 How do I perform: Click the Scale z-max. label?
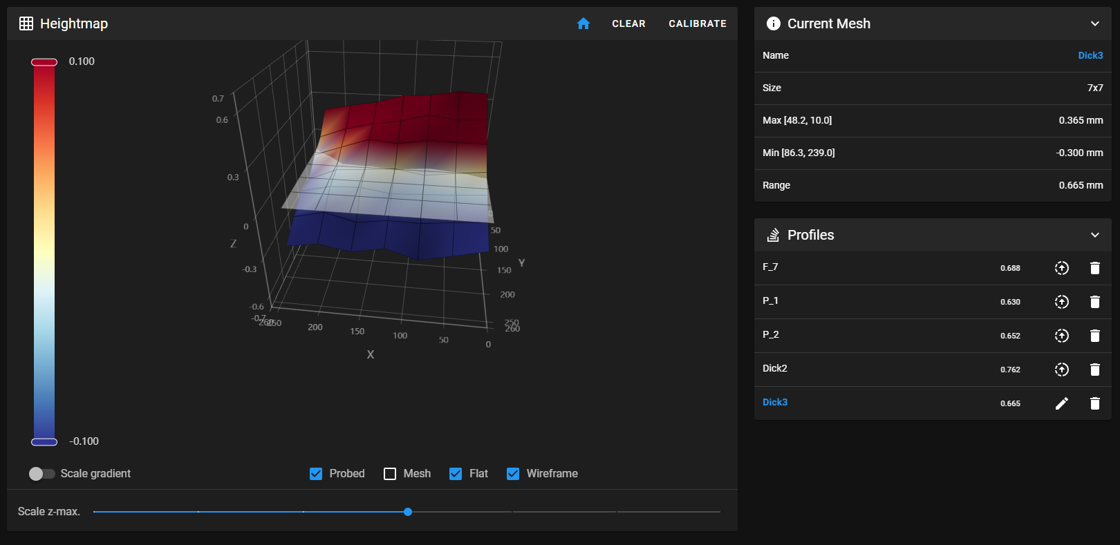49,512
